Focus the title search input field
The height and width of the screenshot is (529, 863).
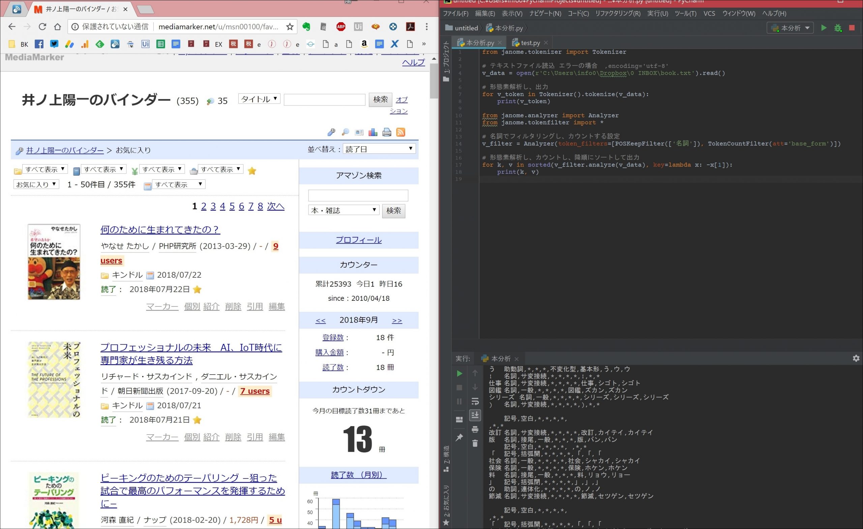click(324, 99)
